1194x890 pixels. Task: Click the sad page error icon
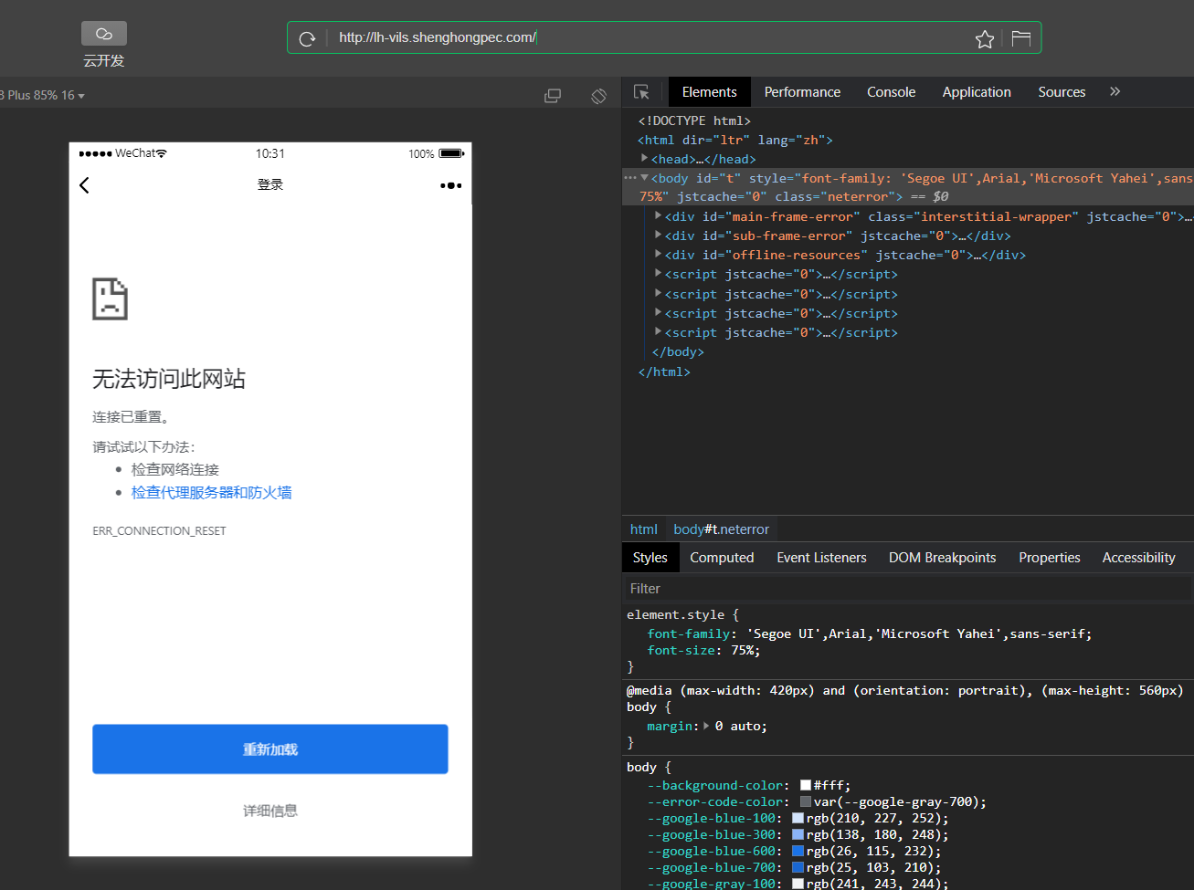pyautogui.click(x=111, y=299)
